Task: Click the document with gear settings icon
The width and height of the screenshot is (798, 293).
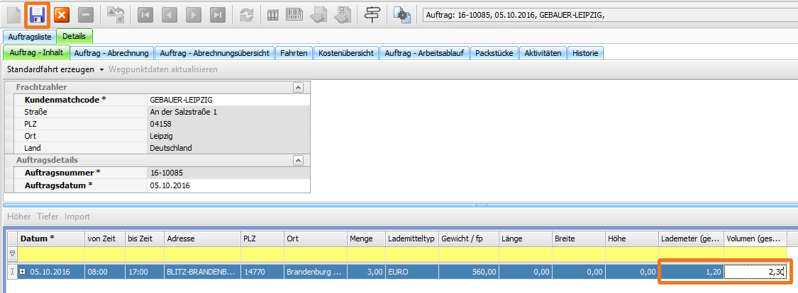Action: click(x=402, y=14)
